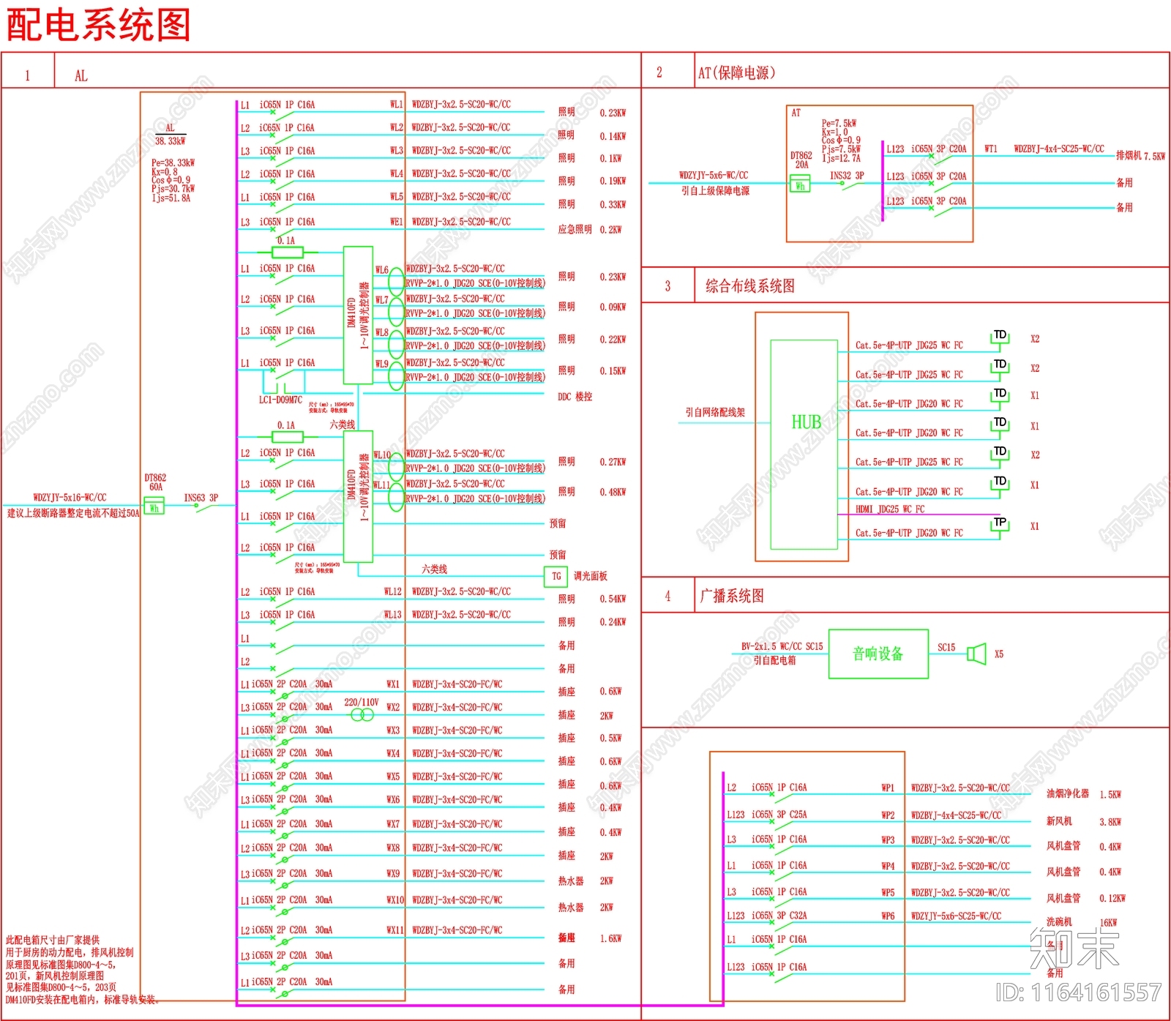Select the WDZYJY-5x16-WC/CC incoming cable label
This screenshot has height=1021, width=1171.
(70, 498)
